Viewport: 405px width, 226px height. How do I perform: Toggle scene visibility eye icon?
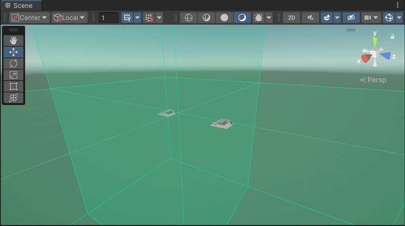351,18
